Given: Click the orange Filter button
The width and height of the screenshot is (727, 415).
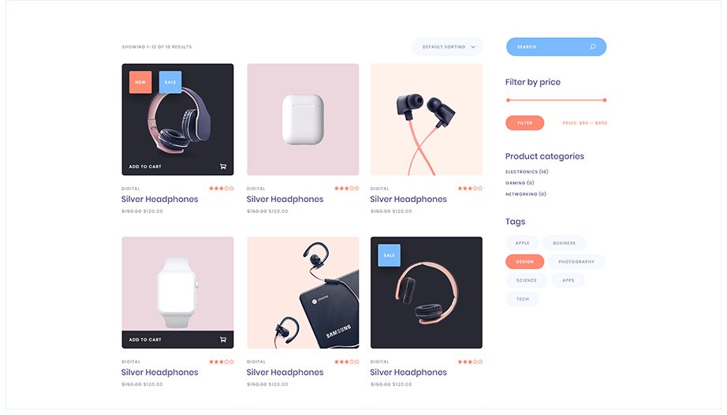Looking at the screenshot, I should 524,123.
